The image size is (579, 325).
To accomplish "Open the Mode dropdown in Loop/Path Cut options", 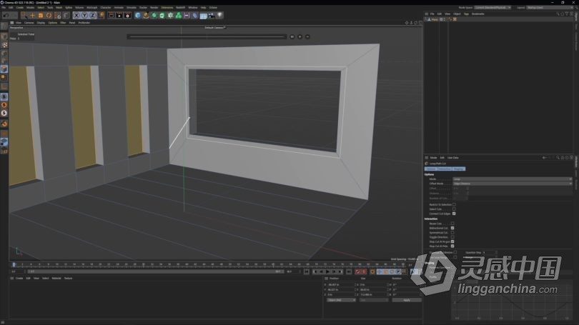I will (x=512, y=179).
